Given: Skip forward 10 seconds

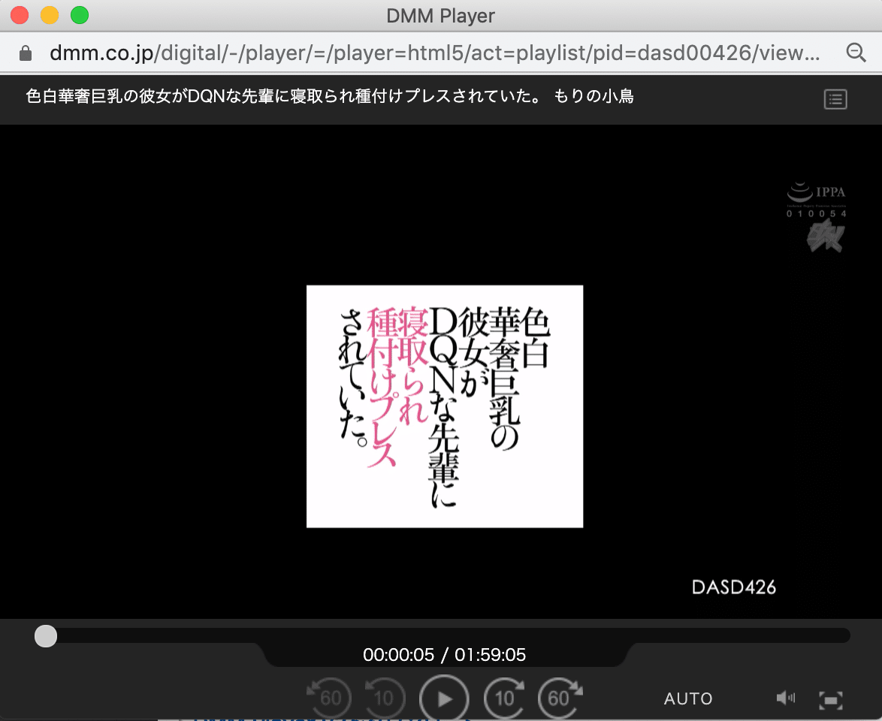Looking at the screenshot, I should pyautogui.click(x=505, y=698).
